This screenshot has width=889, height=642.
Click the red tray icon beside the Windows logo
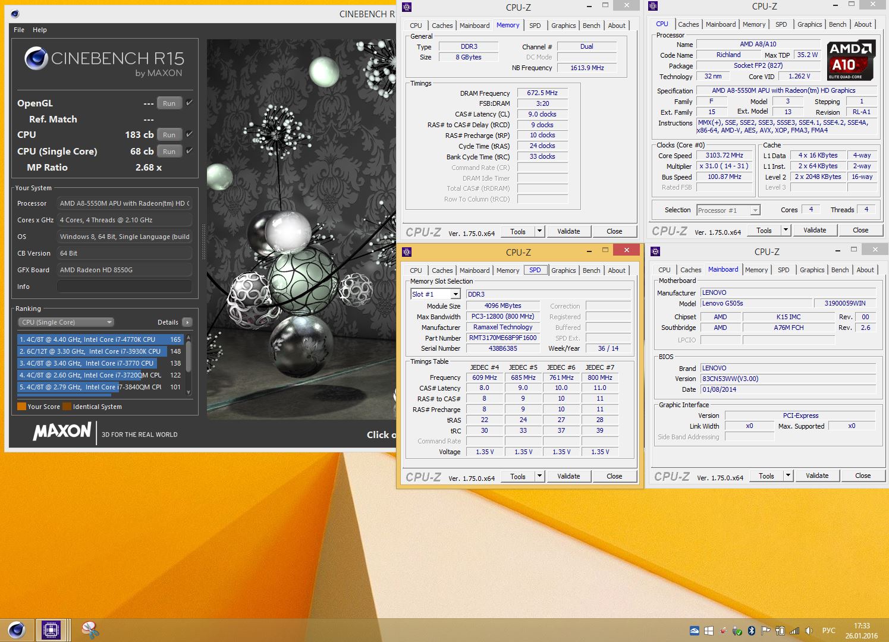(x=723, y=631)
